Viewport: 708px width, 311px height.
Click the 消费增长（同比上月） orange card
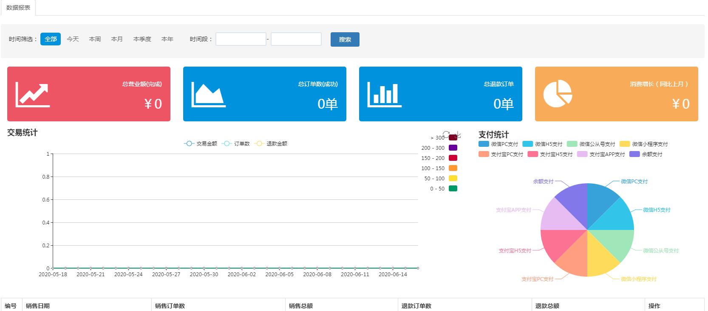[617, 94]
